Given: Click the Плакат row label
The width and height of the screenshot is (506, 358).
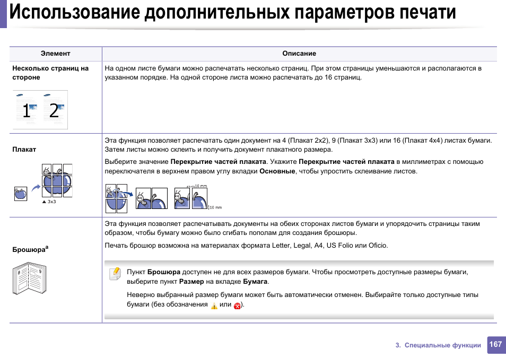Looking at the screenshot, I should pyautogui.click(x=24, y=150).
